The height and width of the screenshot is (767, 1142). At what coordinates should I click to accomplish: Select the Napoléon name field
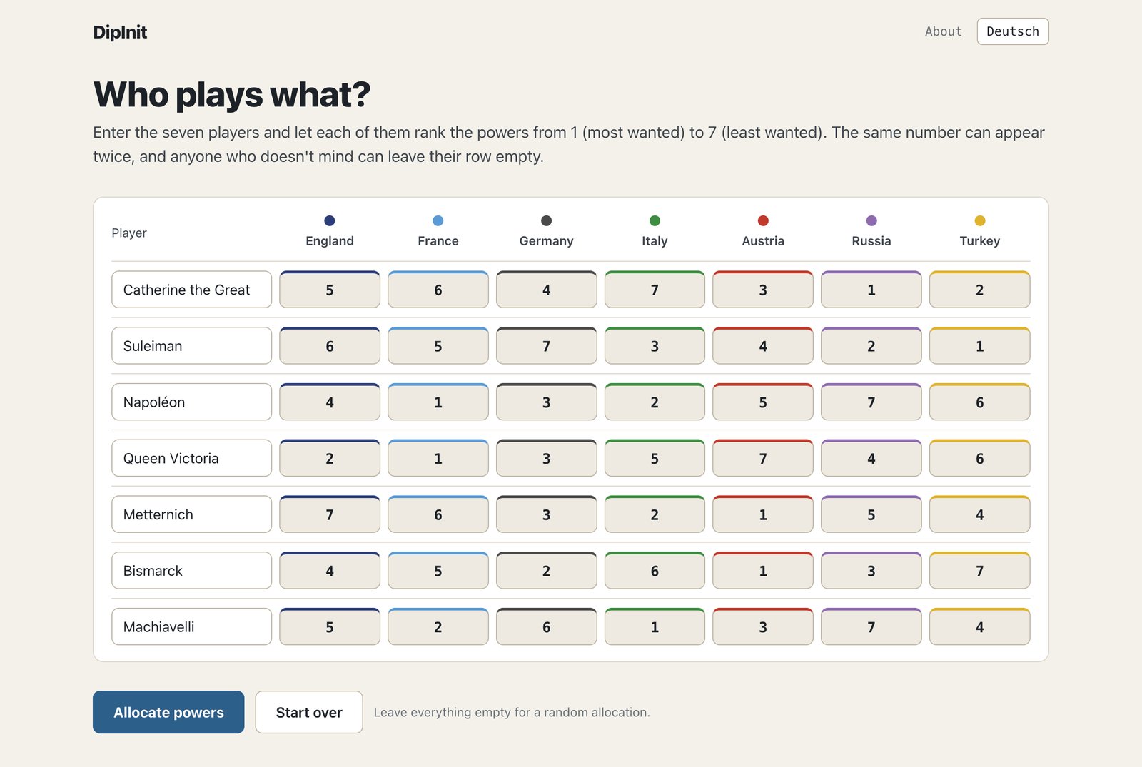(x=192, y=402)
